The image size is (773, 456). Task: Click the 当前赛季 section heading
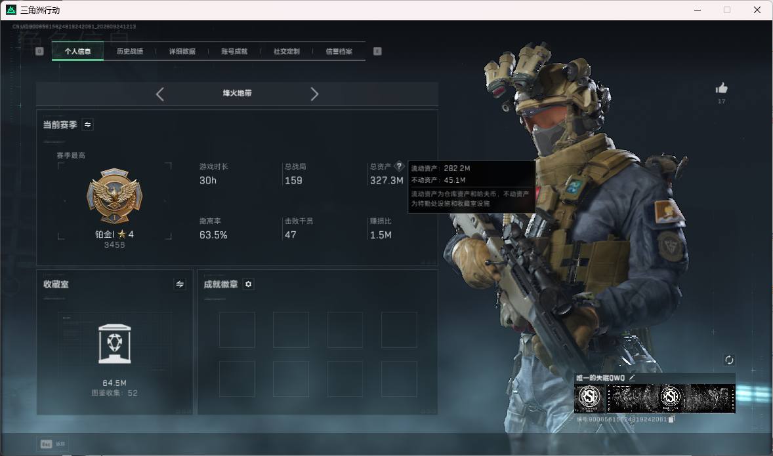pos(60,124)
